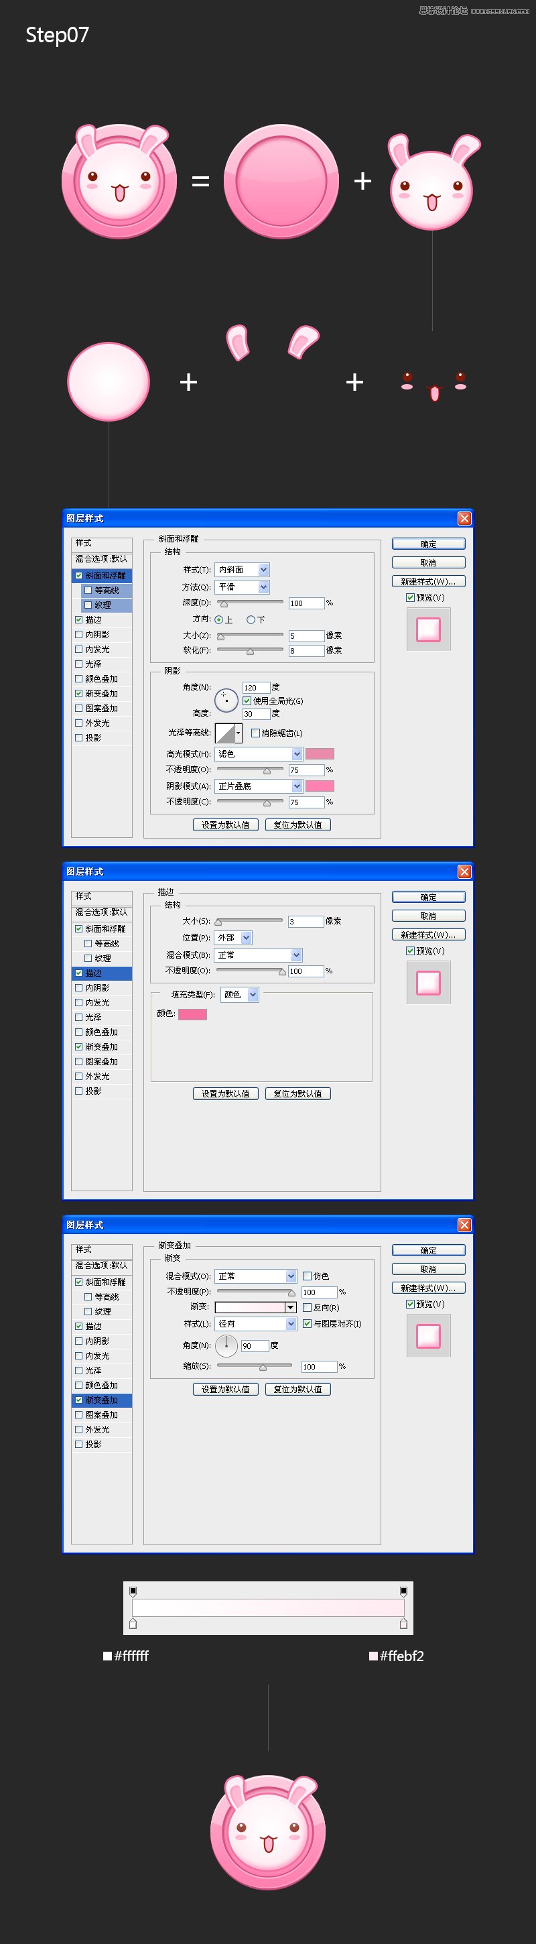
Task: Click 取消 in the 描边 dialog
Action: click(x=428, y=916)
